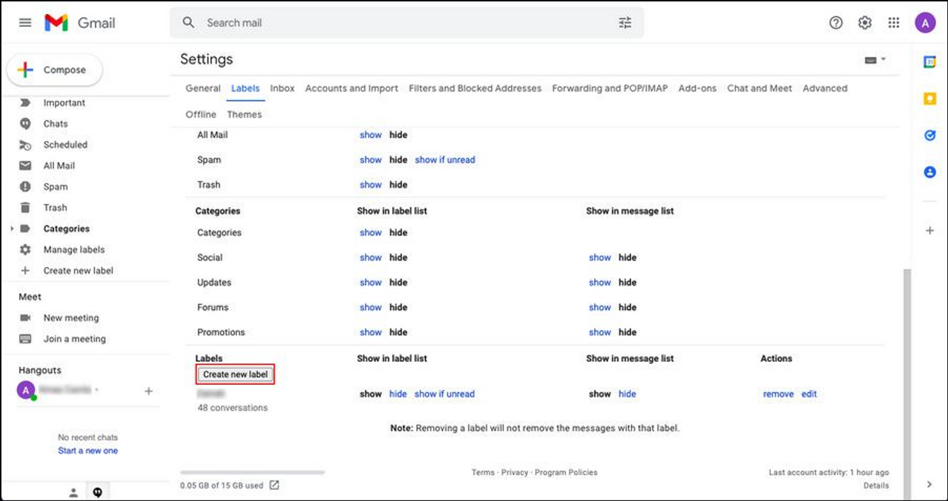Open Google Calendar in side panel
This screenshot has width=948, height=501.
coord(929,62)
